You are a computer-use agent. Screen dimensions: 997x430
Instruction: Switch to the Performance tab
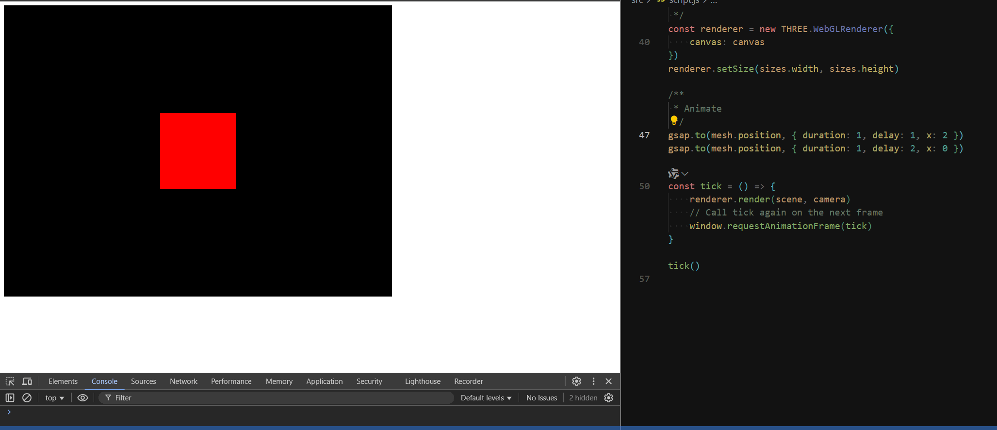(231, 381)
